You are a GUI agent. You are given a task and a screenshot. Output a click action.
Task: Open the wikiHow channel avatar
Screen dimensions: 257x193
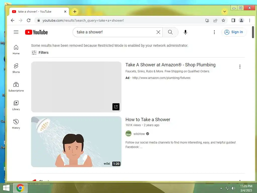[x=128, y=134]
